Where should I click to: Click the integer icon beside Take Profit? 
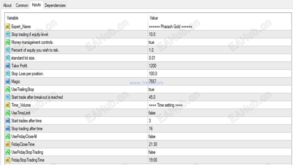[8, 66]
